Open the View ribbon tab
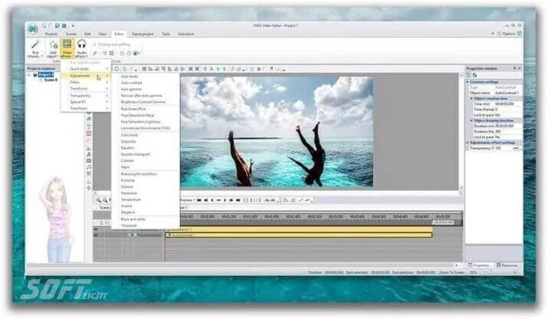 point(103,34)
